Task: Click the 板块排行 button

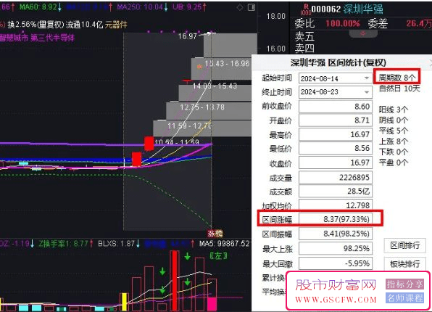Action: pos(404,264)
